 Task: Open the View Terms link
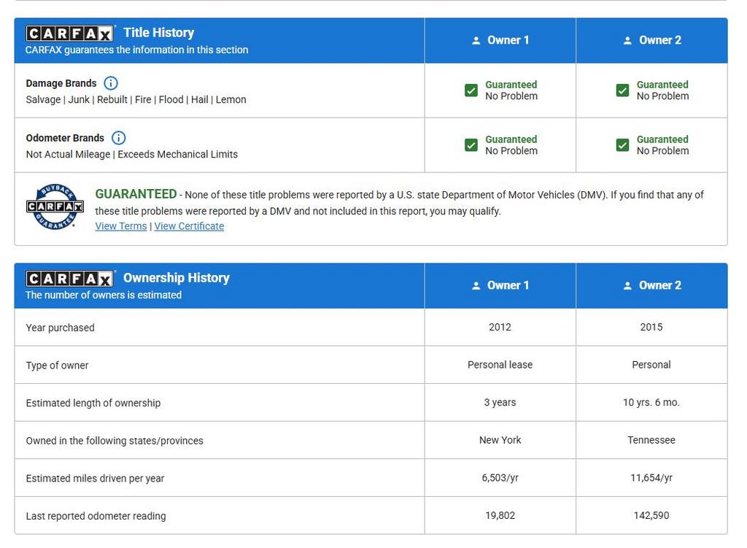tap(121, 226)
